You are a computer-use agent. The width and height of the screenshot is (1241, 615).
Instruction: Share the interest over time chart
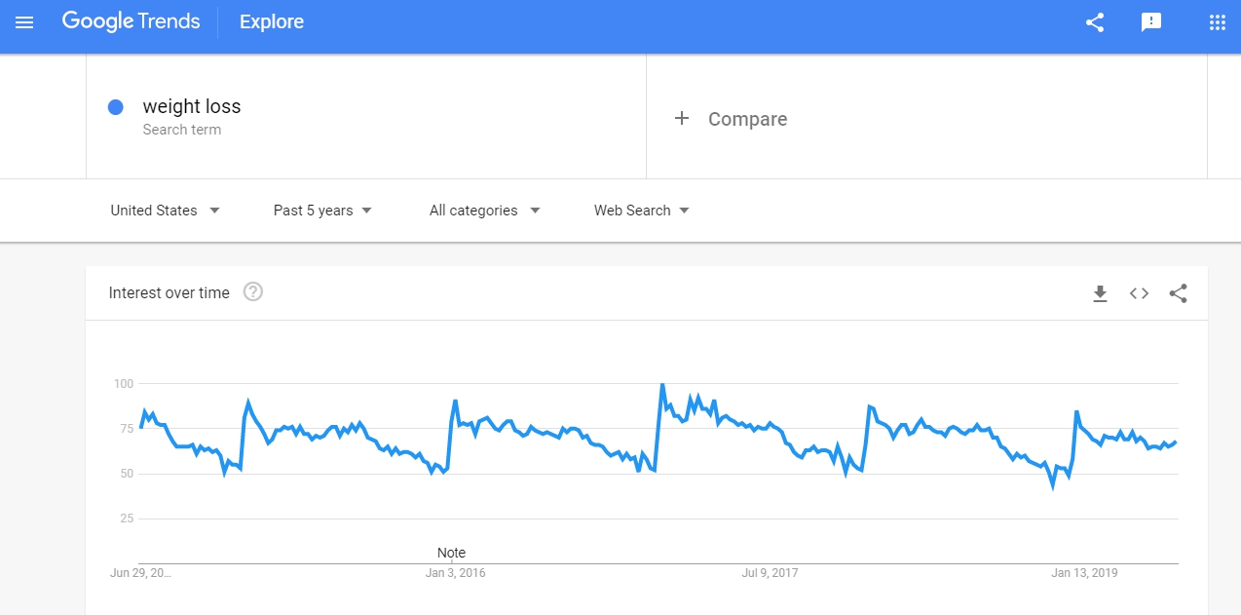[x=1178, y=293]
